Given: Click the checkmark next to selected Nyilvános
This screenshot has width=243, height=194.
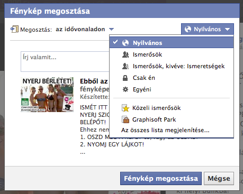Looking at the screenshot, I should point(115,42).
